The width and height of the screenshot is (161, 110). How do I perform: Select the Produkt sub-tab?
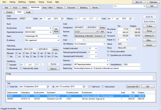pos(9,12)
